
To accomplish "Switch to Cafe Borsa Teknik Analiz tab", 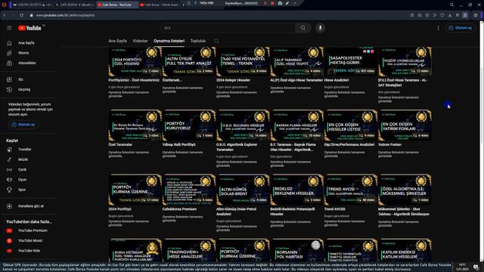I will tap(160, 5).
